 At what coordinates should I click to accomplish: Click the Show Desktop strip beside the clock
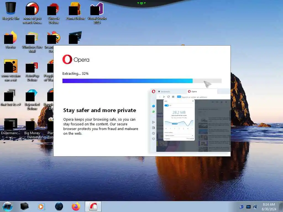coord(281,206)
